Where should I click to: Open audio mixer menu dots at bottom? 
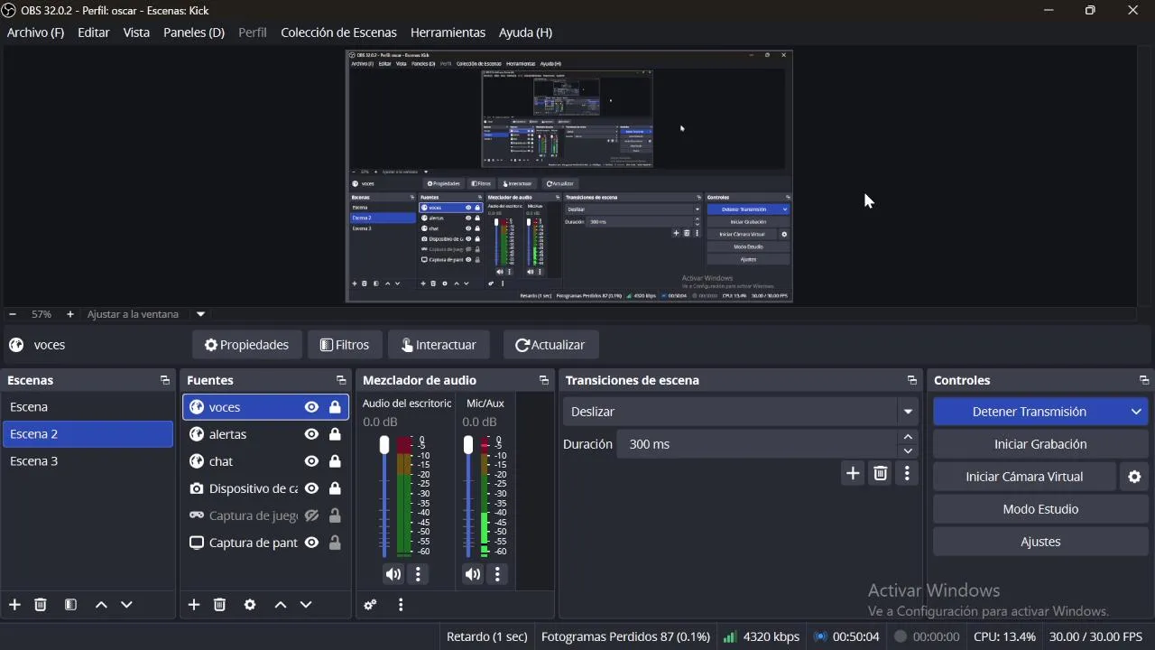pos(401,605)
